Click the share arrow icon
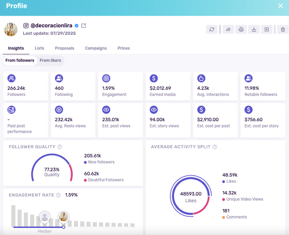 tap(228, 29)
